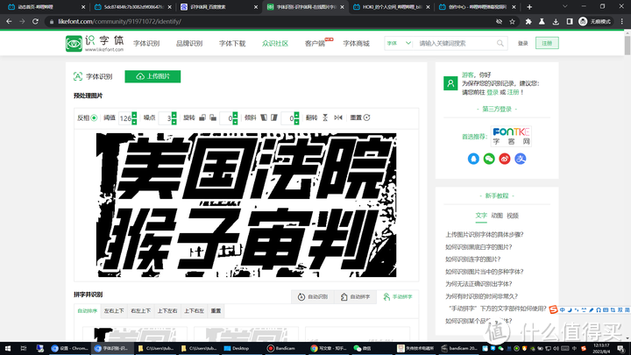Click the 识字体 site logo
Screen dimensions: 631x355
pos(95,44)
